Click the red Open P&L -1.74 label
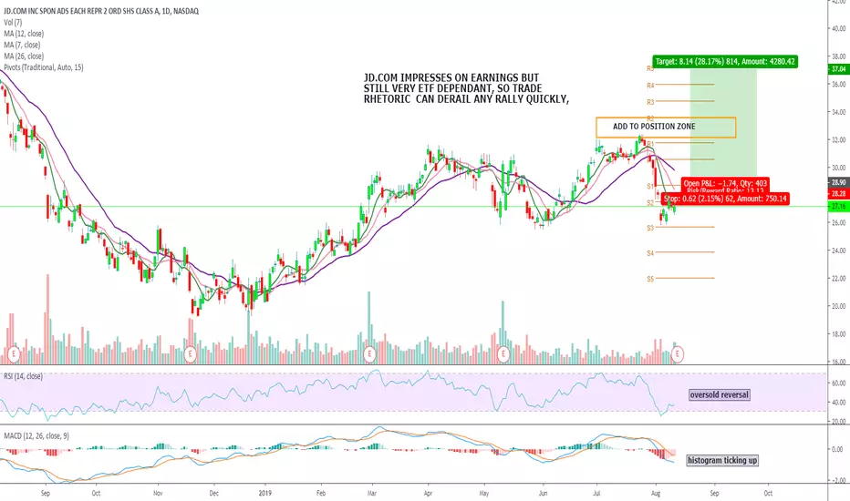The height and width of the screenshot is (501, 850). (725, 184)
